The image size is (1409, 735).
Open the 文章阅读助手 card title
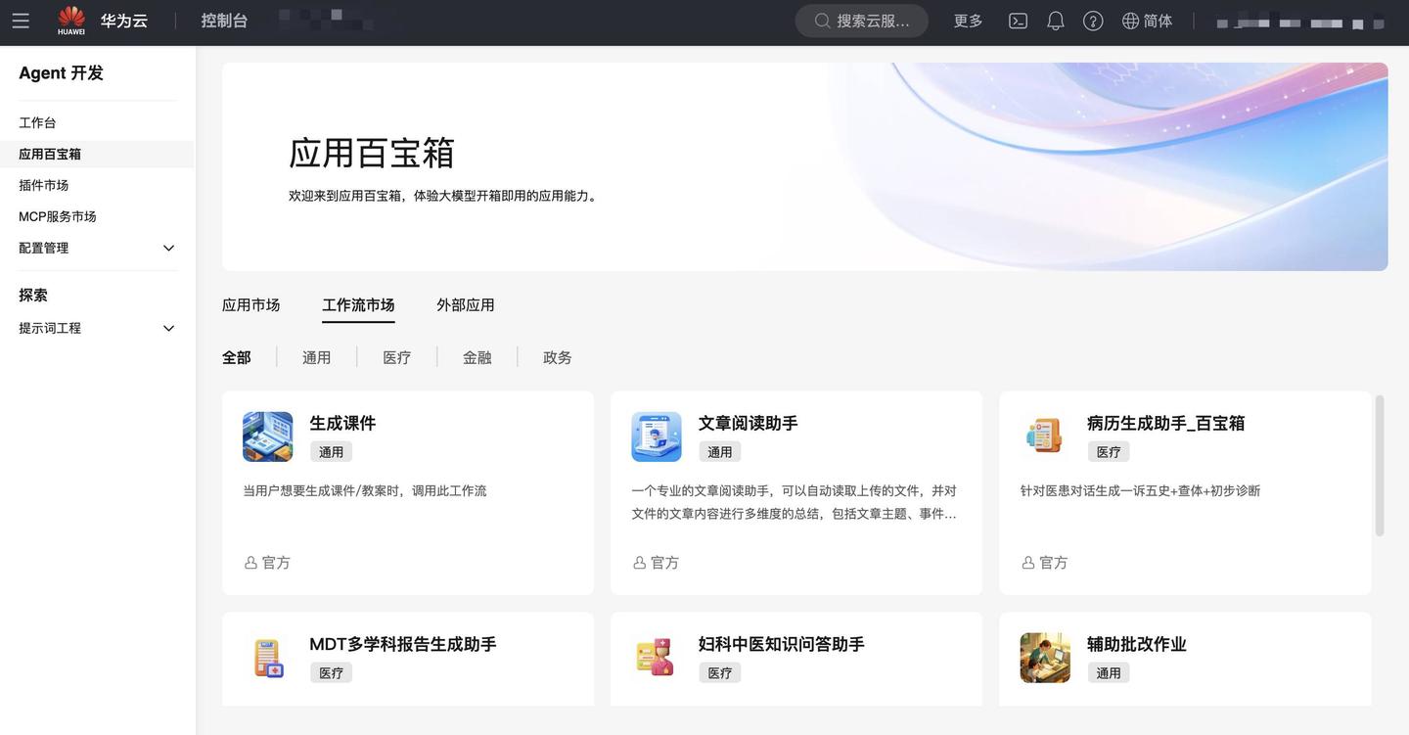click(748, 423)
